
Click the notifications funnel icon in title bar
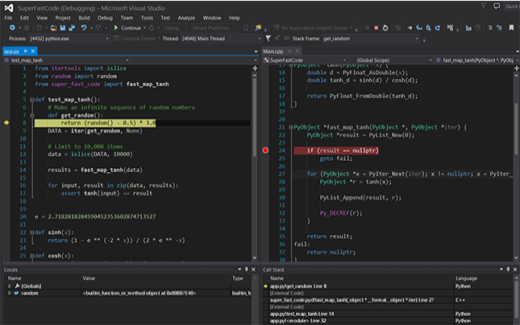click(x=483, y=6)
